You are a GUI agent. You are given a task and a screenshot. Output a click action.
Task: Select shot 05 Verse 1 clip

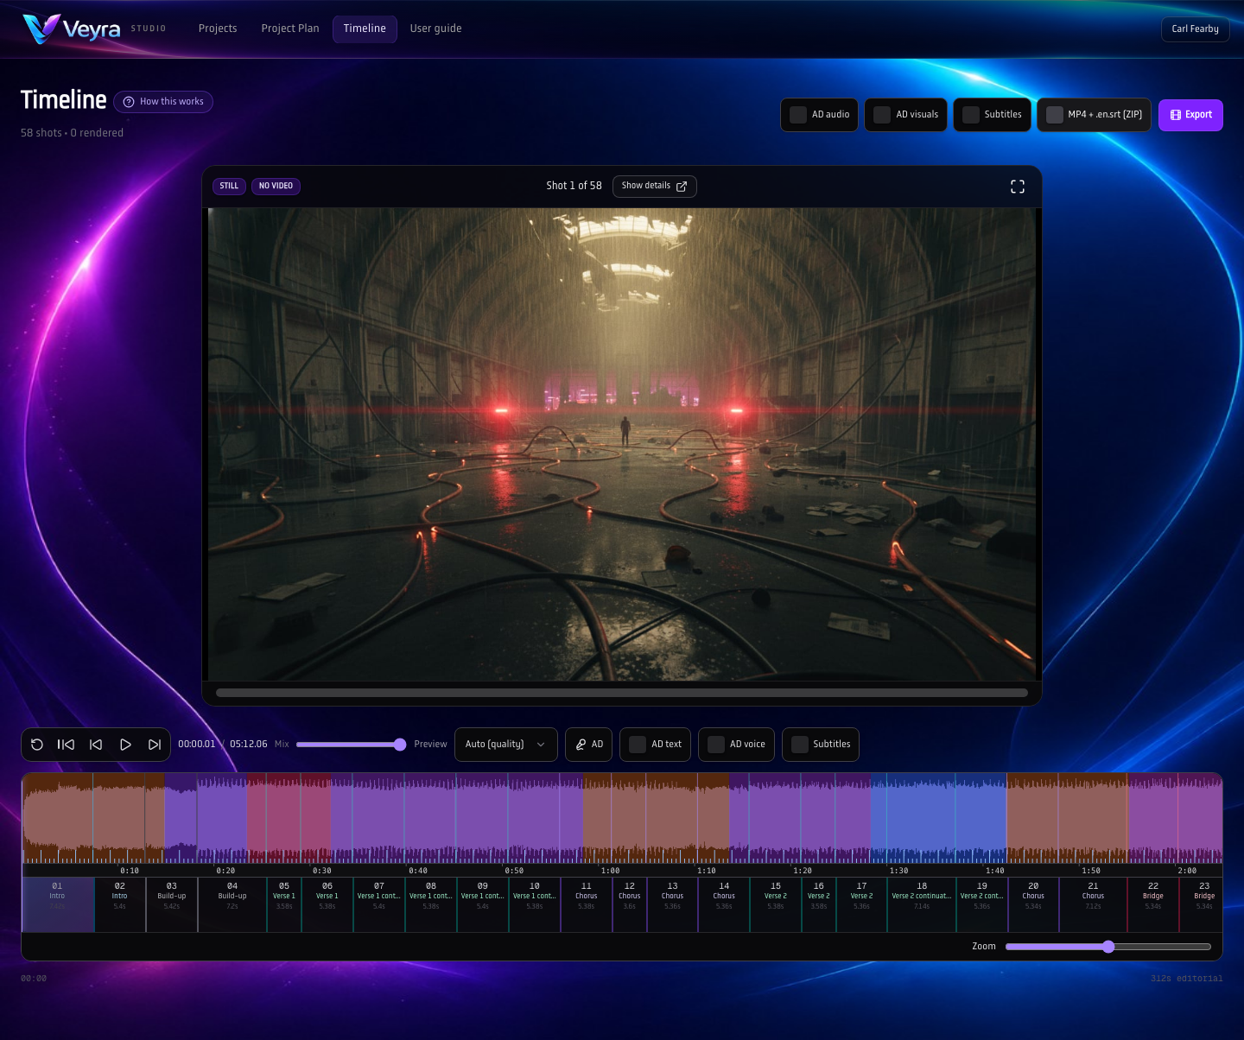click(x=284, y=904)
